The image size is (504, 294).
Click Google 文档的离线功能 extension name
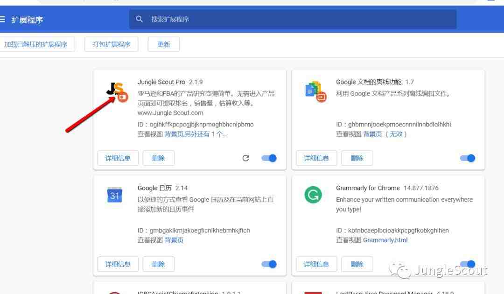coord(369,82)
